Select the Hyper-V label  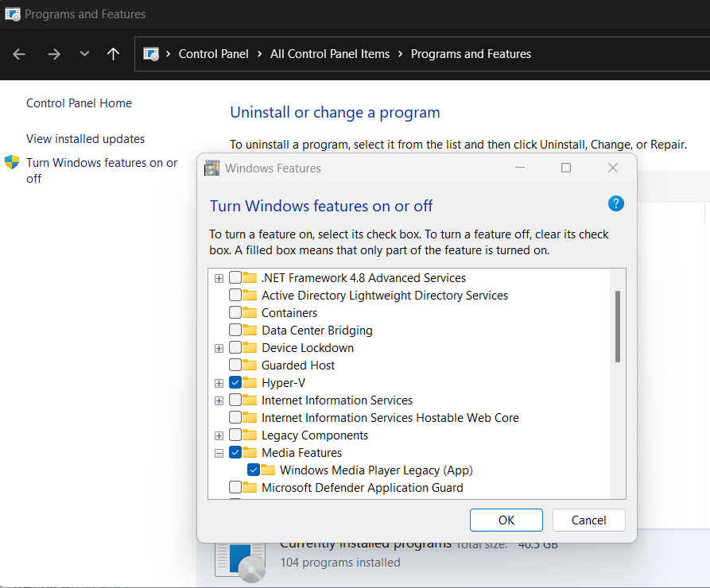click(284, 383)
